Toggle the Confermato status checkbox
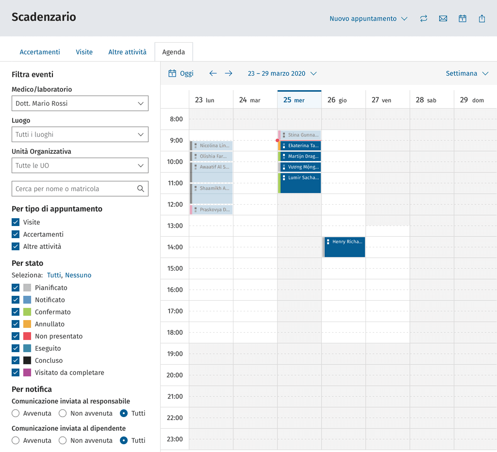 16,312
